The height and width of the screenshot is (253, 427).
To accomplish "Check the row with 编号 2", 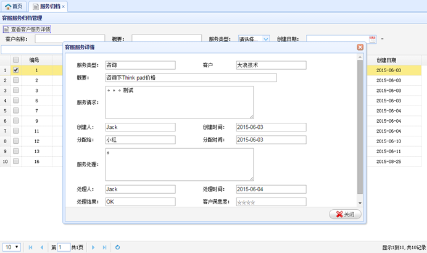I will pyautogui.click(x=16, y=80).
